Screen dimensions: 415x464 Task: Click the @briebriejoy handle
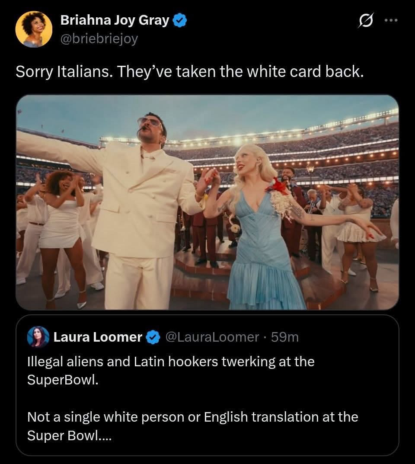pyautogui.click(x=99, y=39)
